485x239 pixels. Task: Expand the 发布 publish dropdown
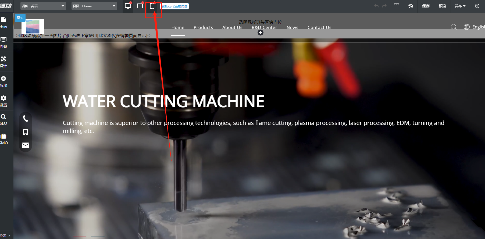coord(460,6)
